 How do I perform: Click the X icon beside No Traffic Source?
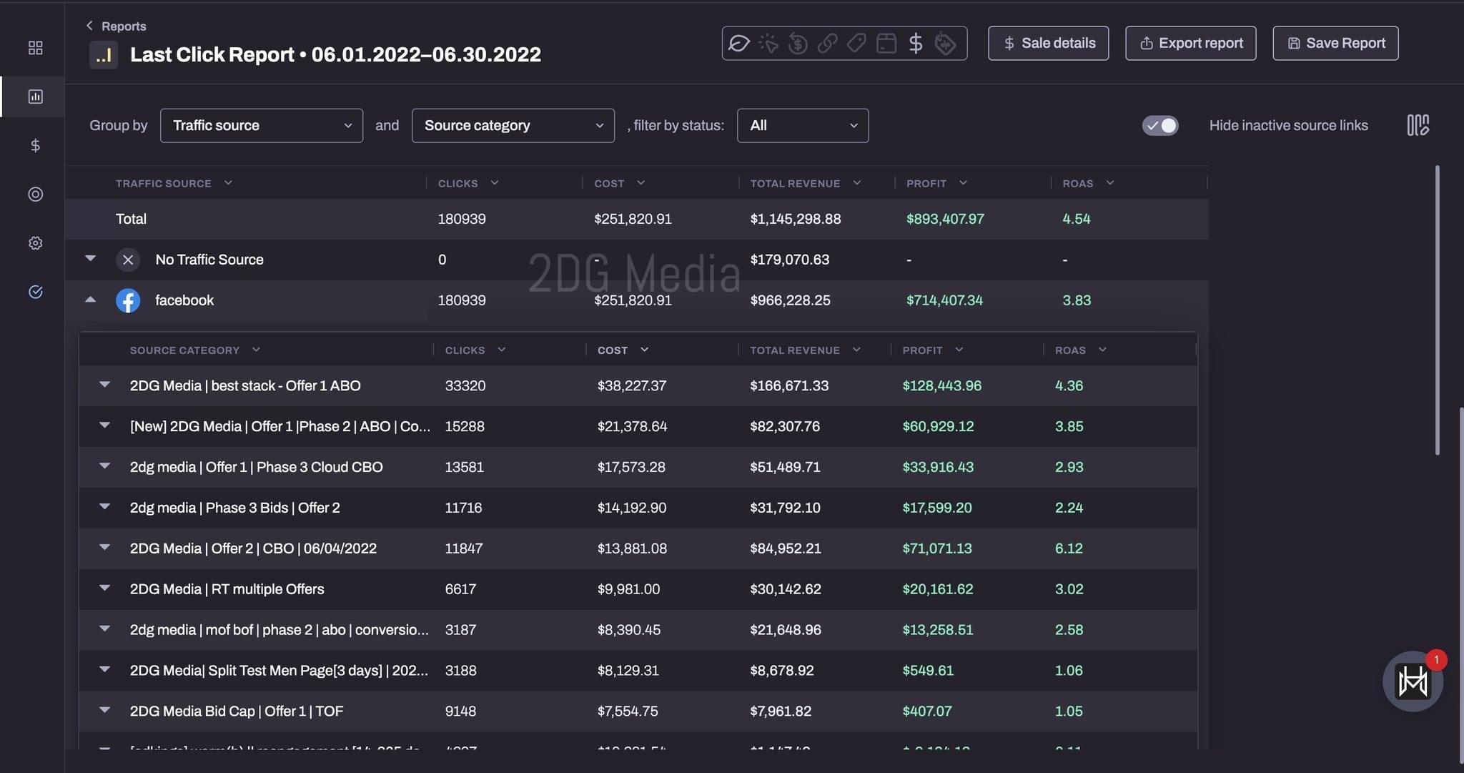point(128,260)
